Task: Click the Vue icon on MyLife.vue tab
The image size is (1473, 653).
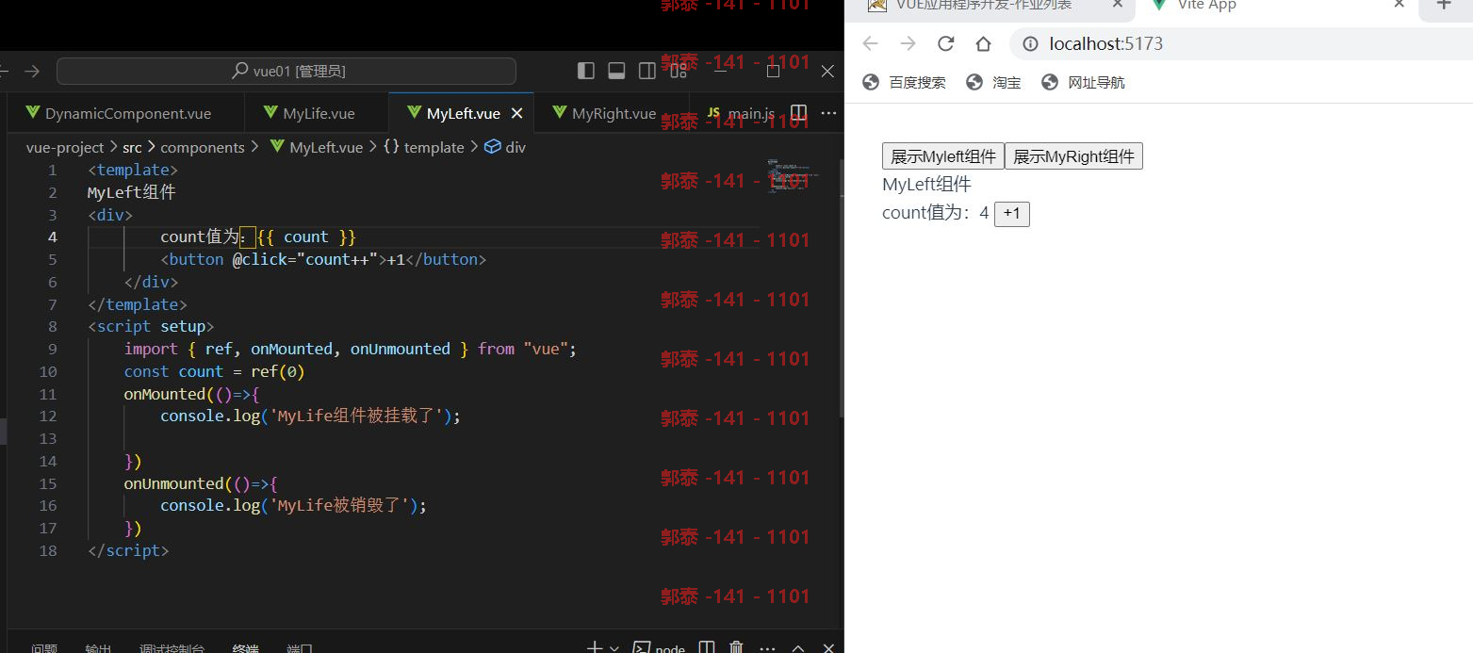Action: (270, 113)
